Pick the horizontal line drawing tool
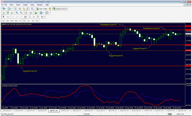Image resolution: width=192 pixels, height=116 pixels. point(17,17)
